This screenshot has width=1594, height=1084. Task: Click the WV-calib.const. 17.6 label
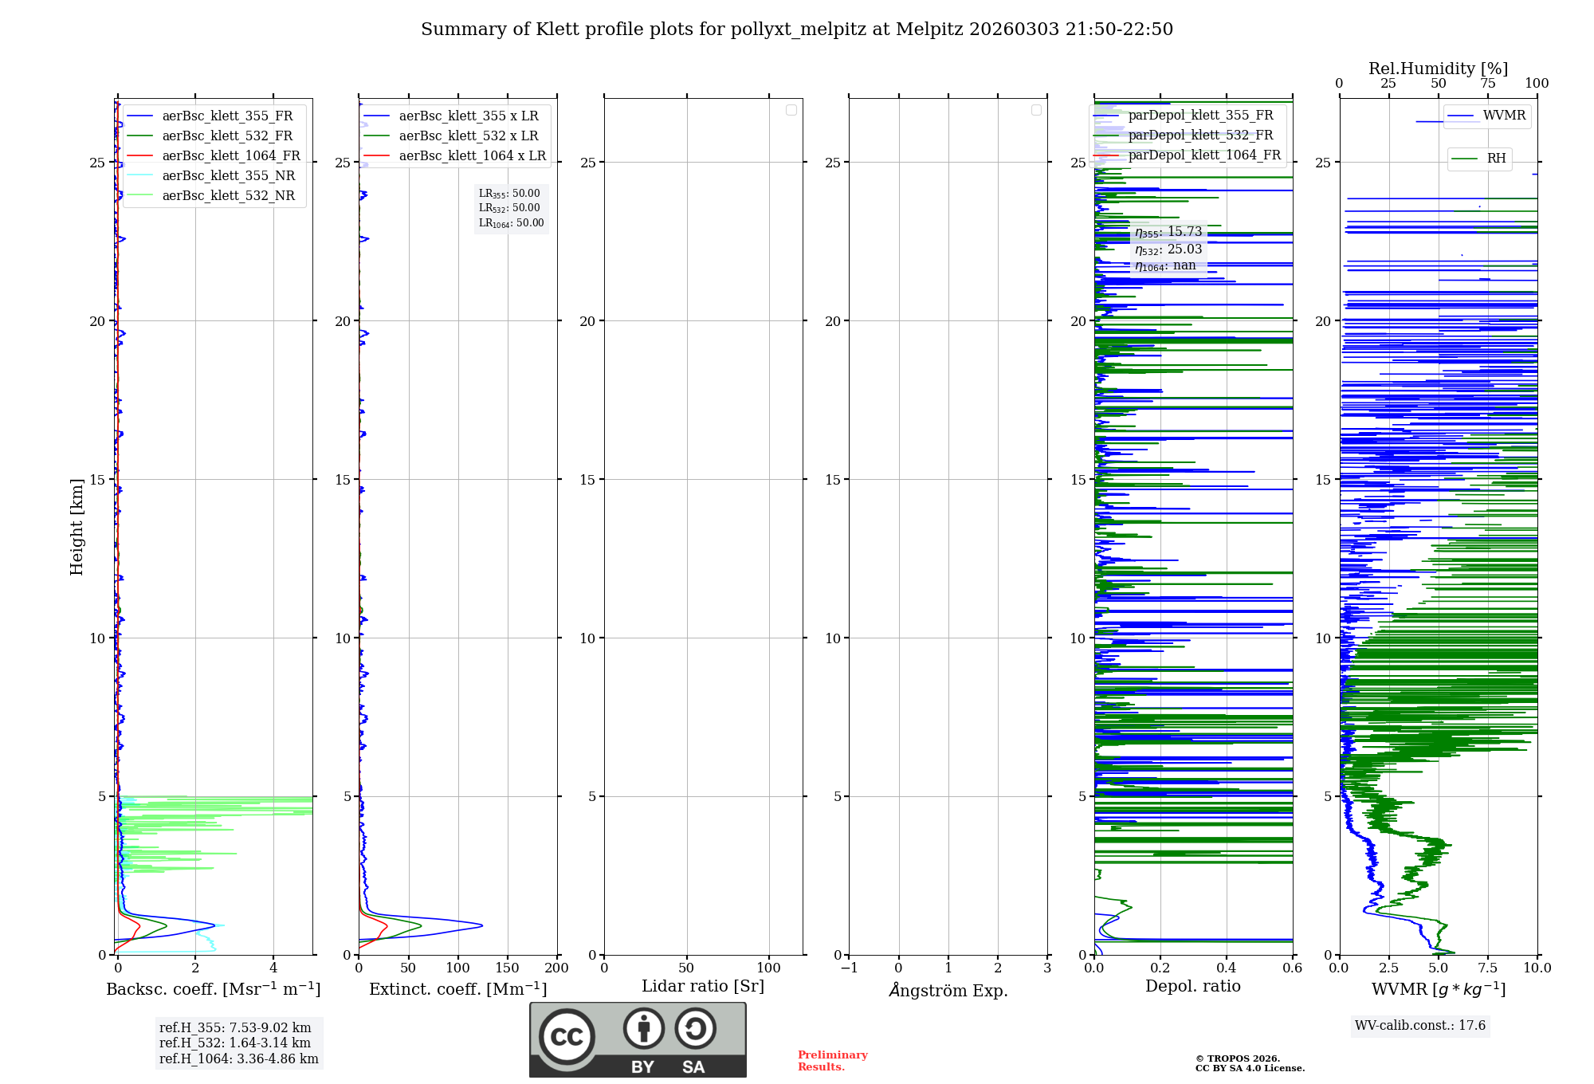pos(1419,1025)
